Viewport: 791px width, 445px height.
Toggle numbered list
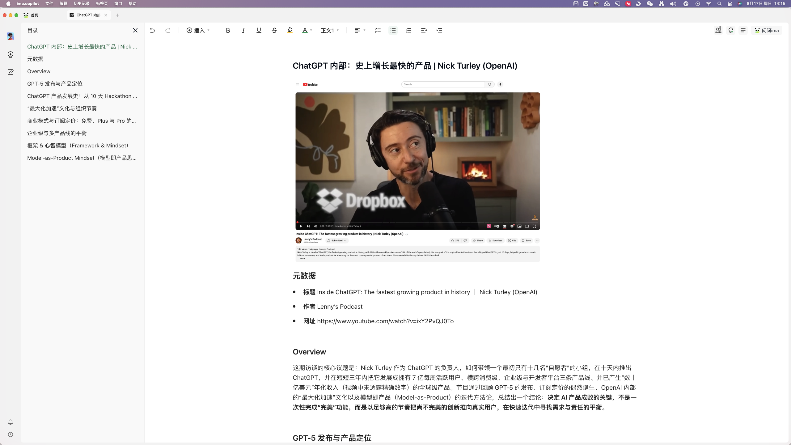pyautogui.click(x=408, y=30)
